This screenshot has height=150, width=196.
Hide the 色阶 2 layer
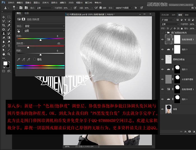click(162, 69)
